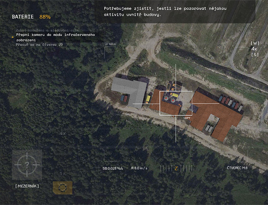Activate the yellow circling mode icon

[x=63, y=188]
